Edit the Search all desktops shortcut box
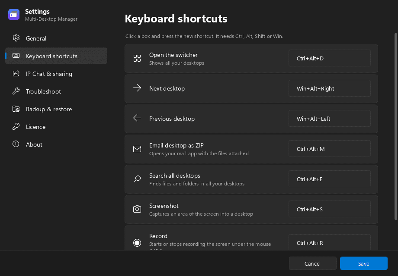Image resolution: width=398 pixels, height=276 pixels. tap(330, 179)
